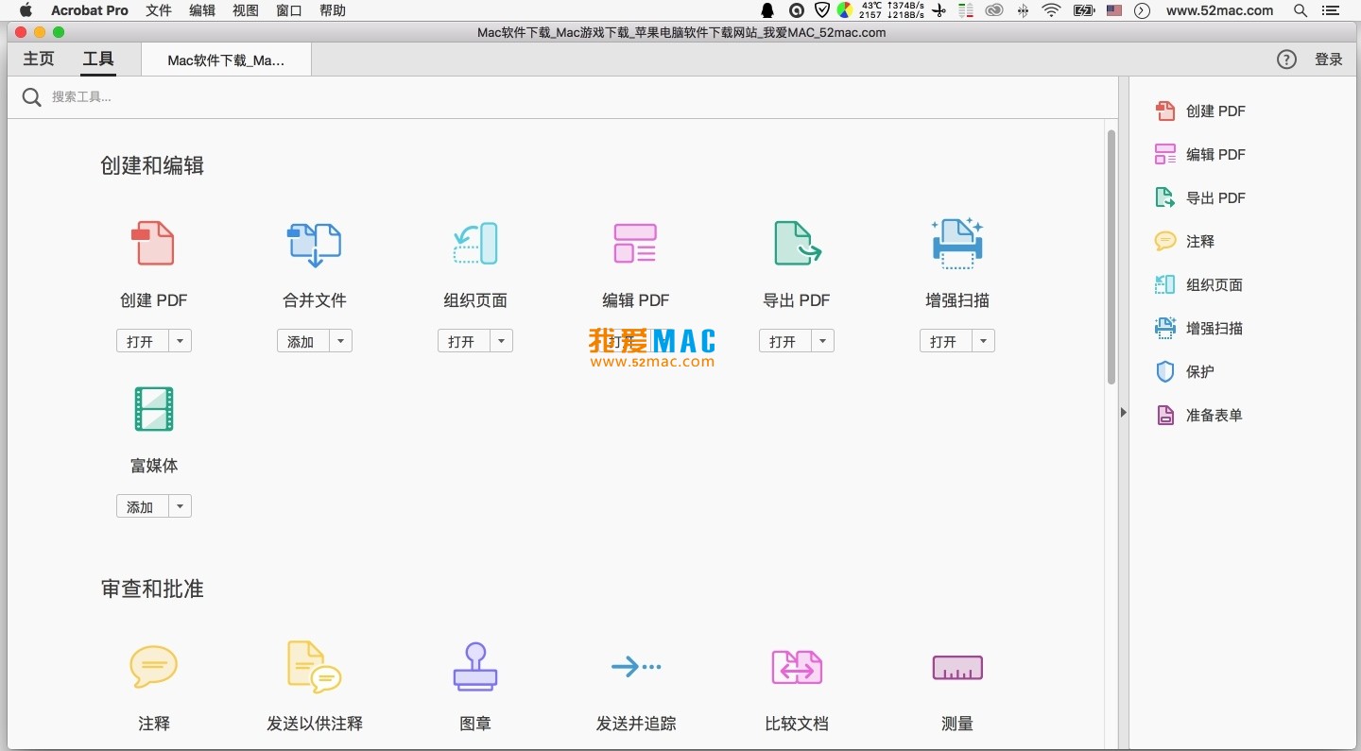Open the Wi-Fi status menu icon

(1052, 10)
